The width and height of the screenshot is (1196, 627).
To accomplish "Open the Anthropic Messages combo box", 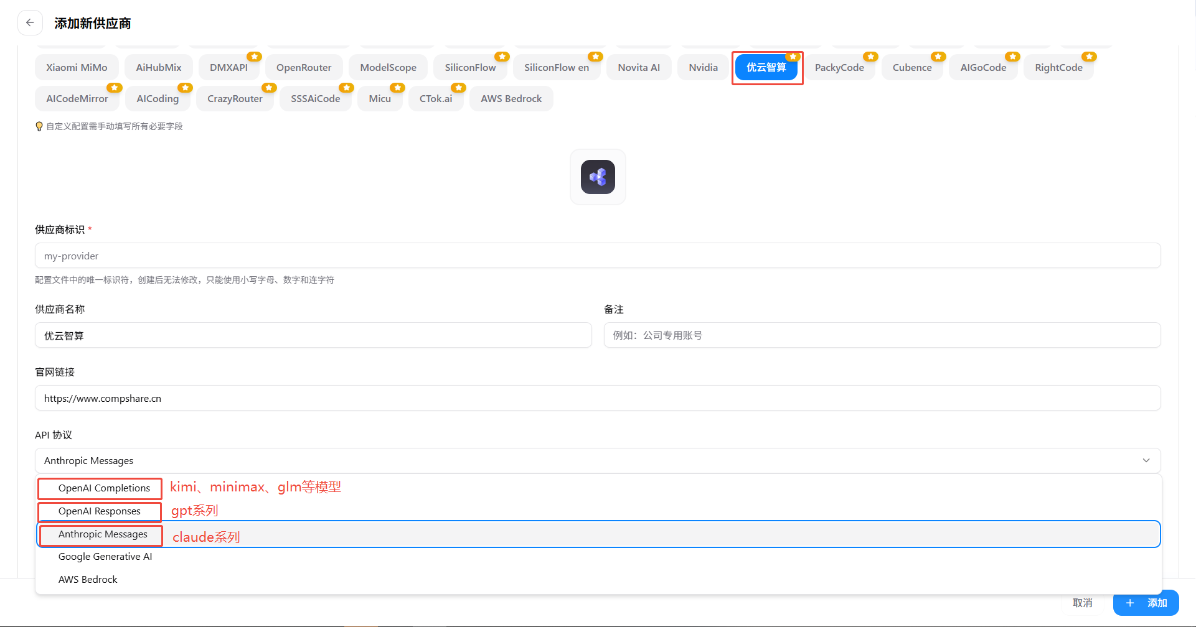I will click(585, 460).
